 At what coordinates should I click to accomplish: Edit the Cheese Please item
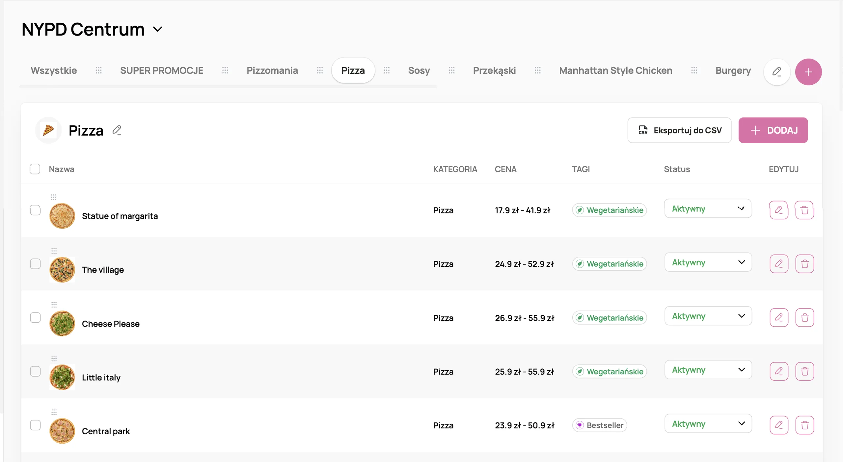(x=779, y=317)
